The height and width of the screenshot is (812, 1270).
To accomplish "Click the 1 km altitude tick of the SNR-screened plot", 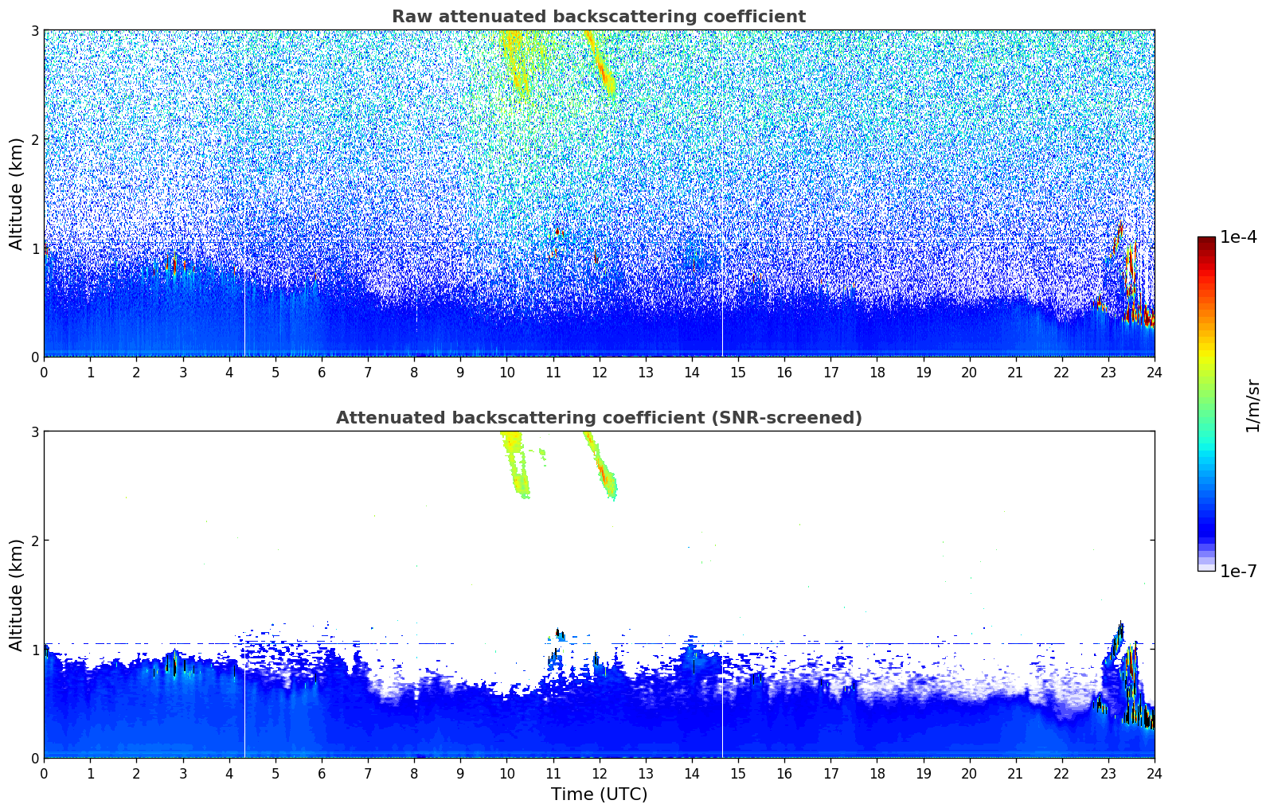I will pyautogui.click(x=34, y=650).
